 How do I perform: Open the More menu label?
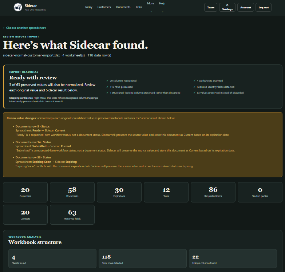[151, 3]
